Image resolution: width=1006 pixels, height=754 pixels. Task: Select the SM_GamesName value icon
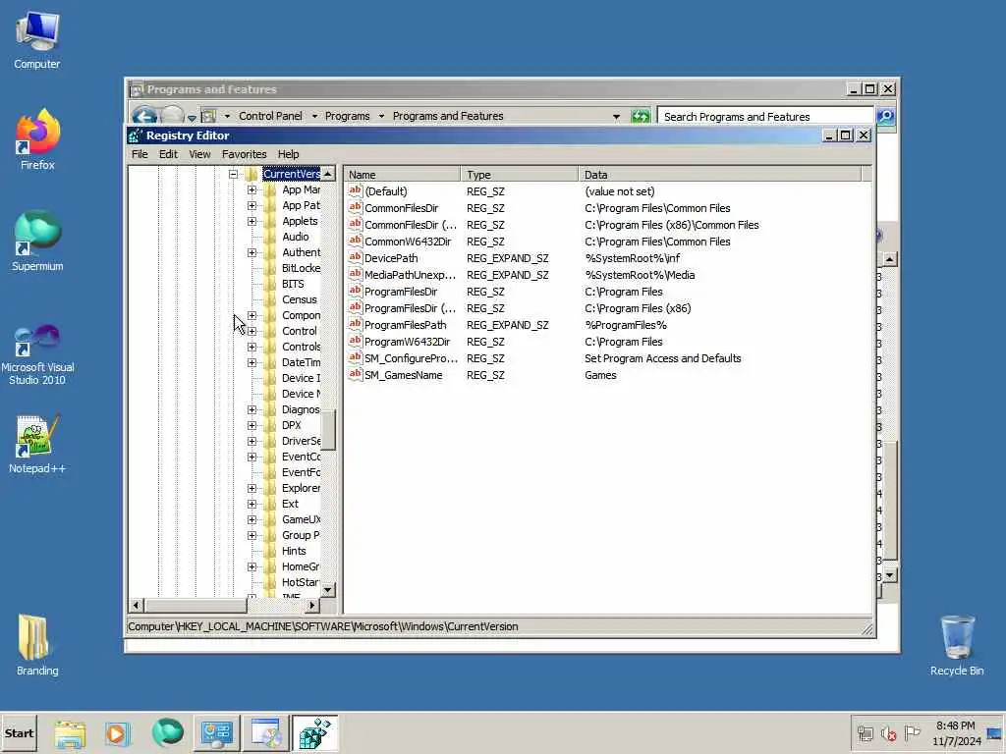pos(355,374)
